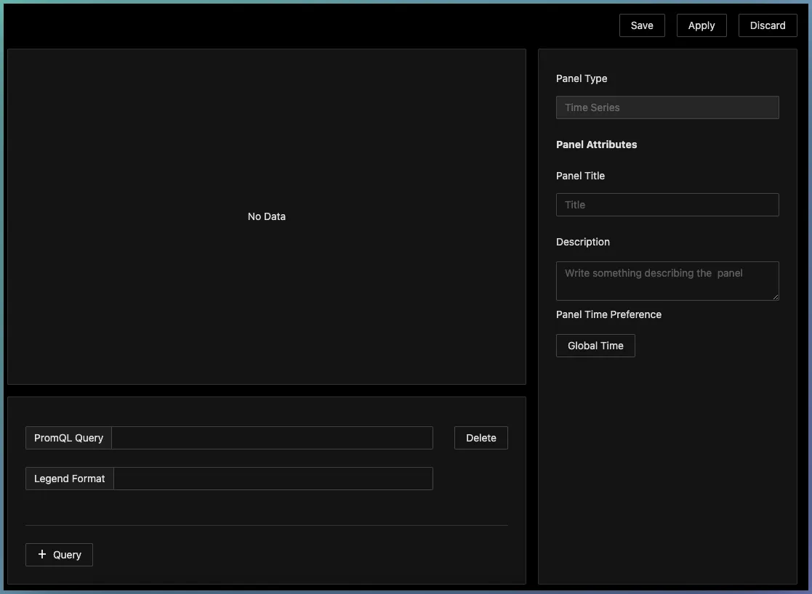The height and width of the screenshot is (594, 812).
Task: Click the Legend Format label addon
Action: [x=70, y=479]
